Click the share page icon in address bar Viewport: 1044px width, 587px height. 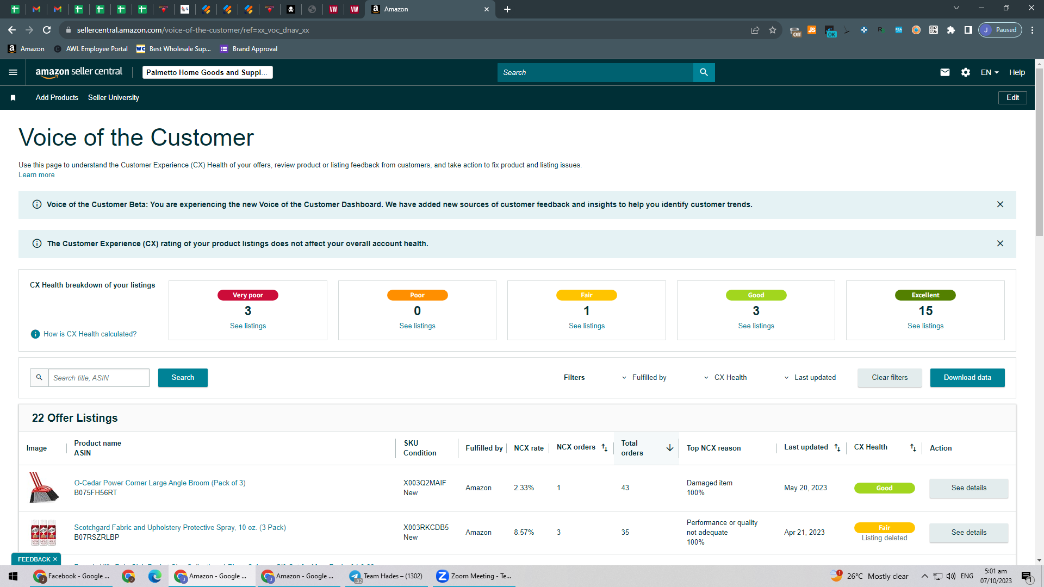click(755, 30)
